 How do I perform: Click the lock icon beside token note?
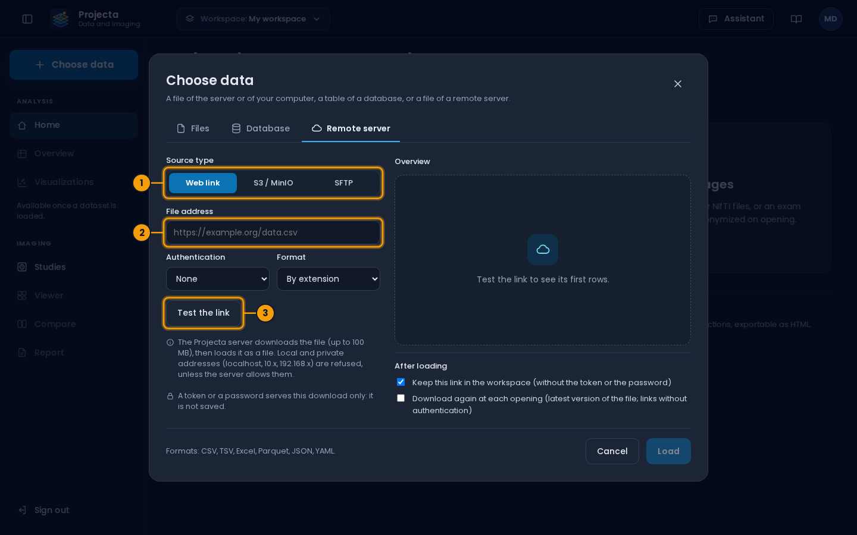tap(170, 396)
